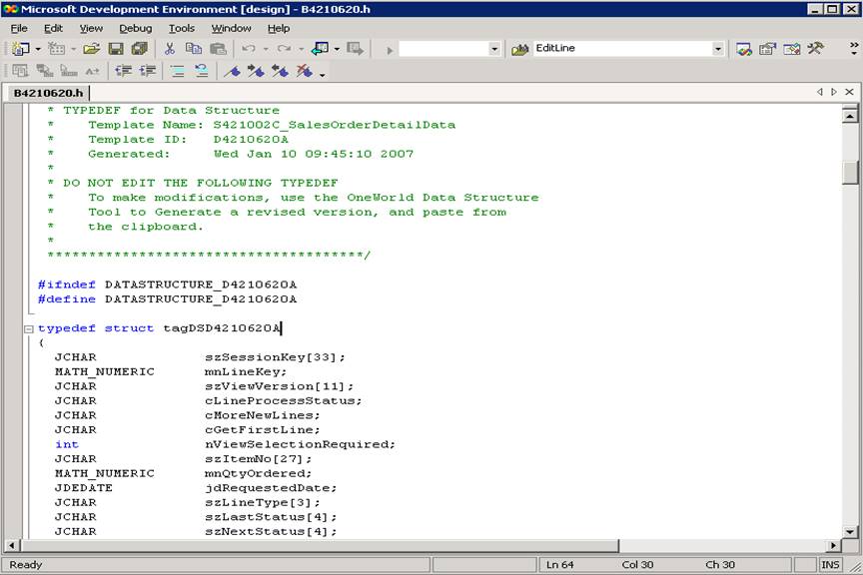863x575 pixels.
Task: Open Solution Explorer from the toolbar icon
Action: [x=743, y=49]
